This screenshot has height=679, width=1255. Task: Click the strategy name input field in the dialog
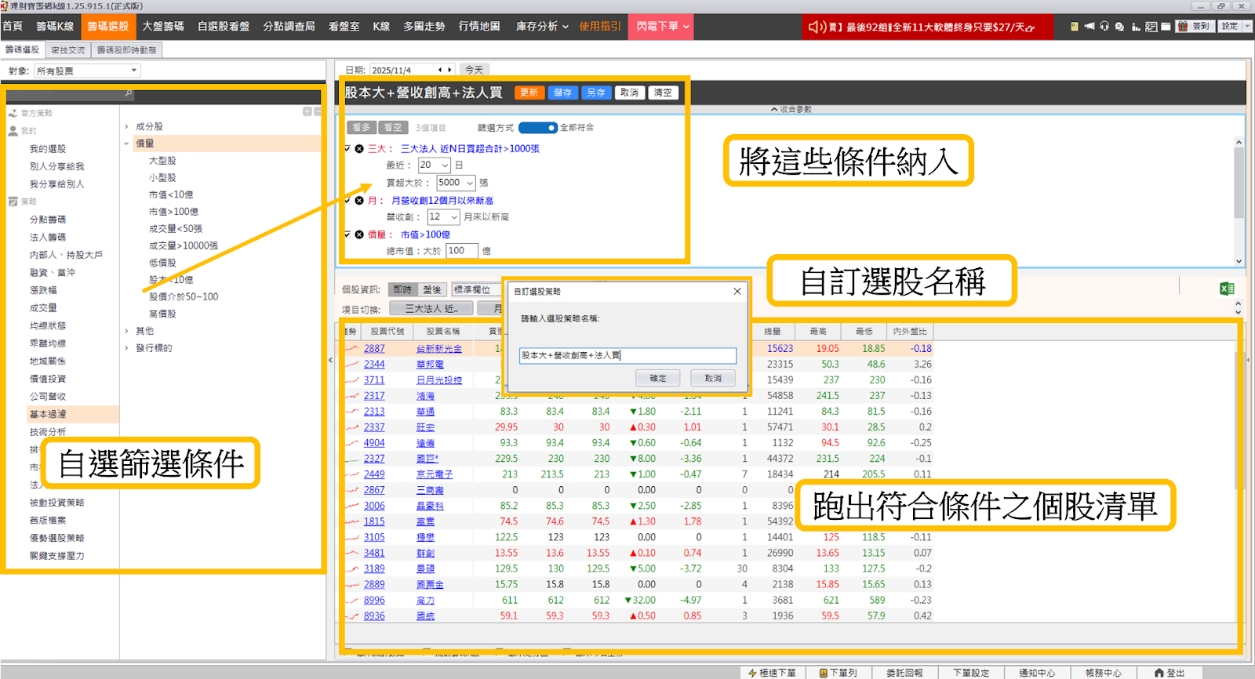click(x=627, y=355)
